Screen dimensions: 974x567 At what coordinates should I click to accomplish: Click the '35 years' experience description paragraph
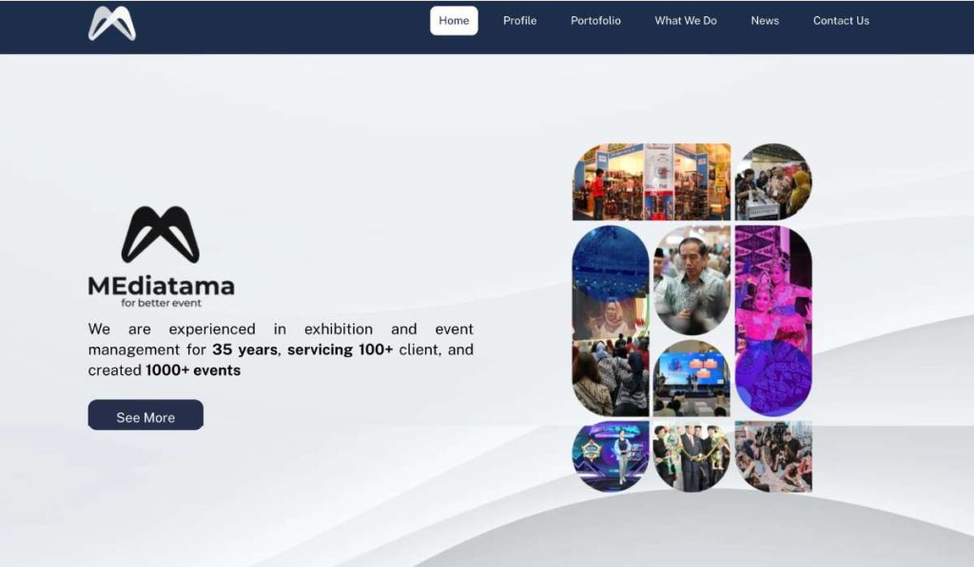click(x=281, y=350)
